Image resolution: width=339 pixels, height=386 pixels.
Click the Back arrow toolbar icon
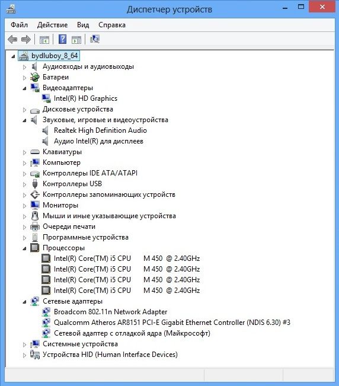[x=12, y=39]
